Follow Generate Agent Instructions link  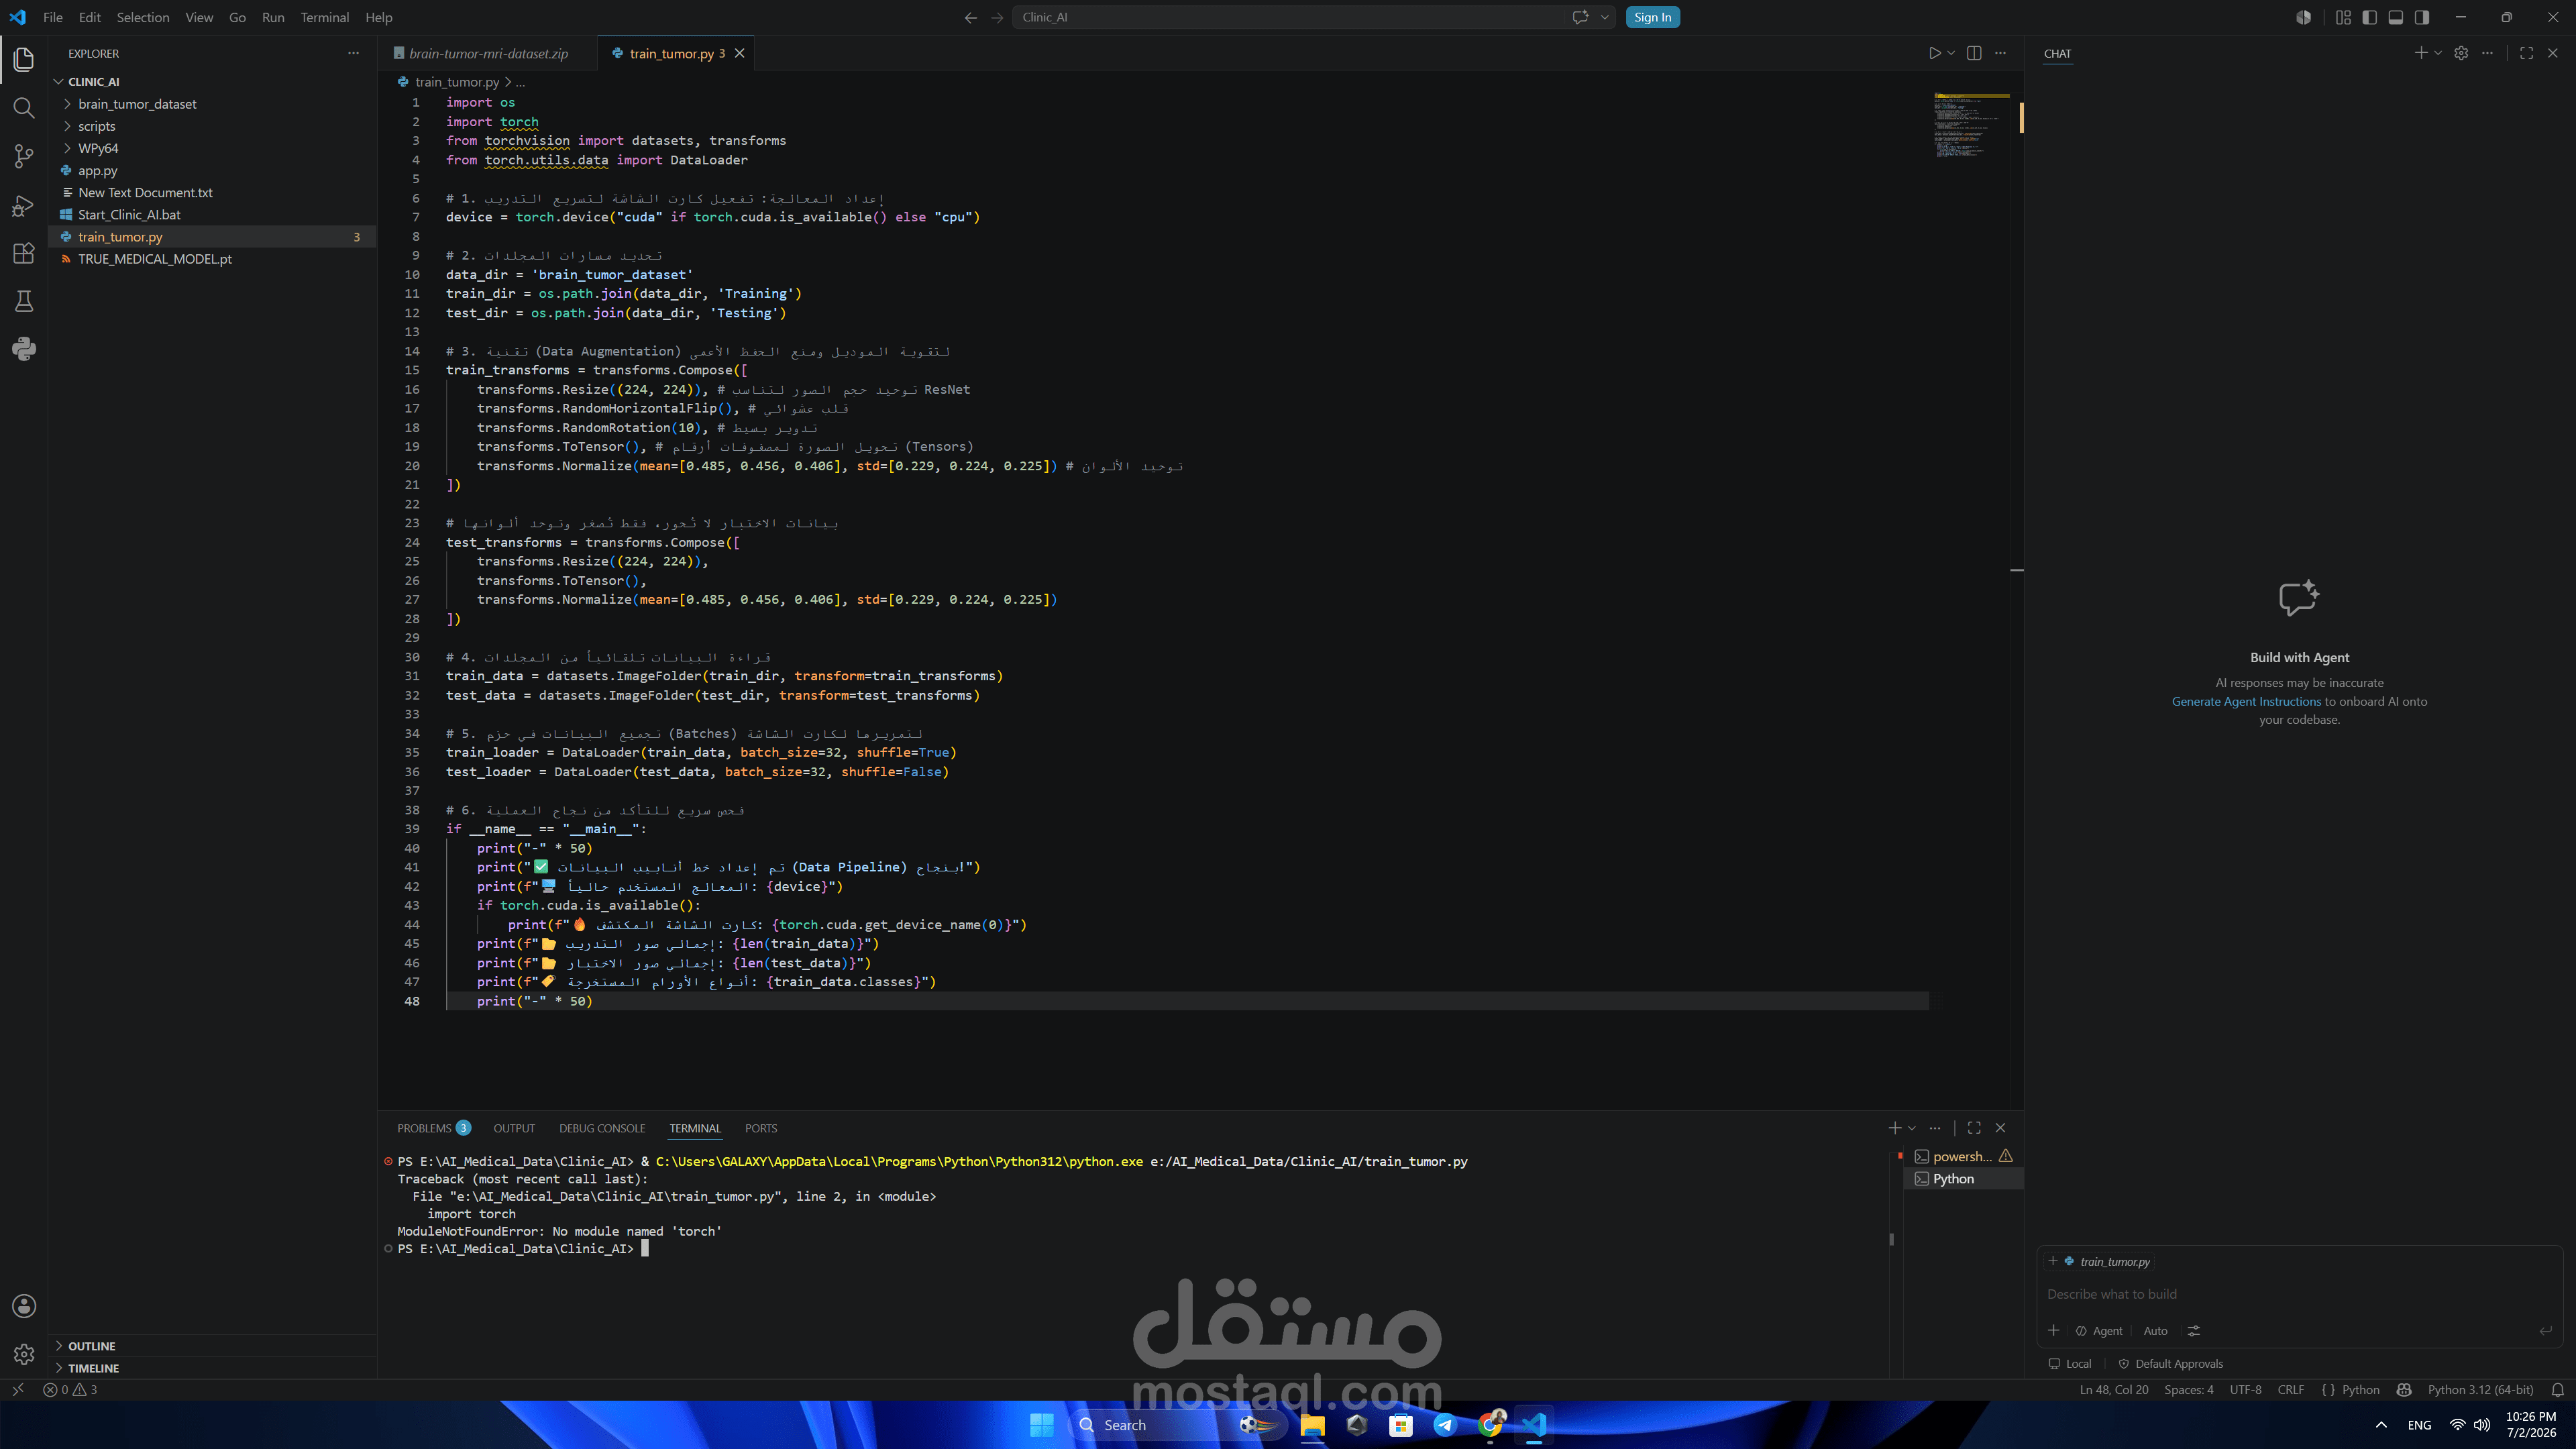point(2246,701)
